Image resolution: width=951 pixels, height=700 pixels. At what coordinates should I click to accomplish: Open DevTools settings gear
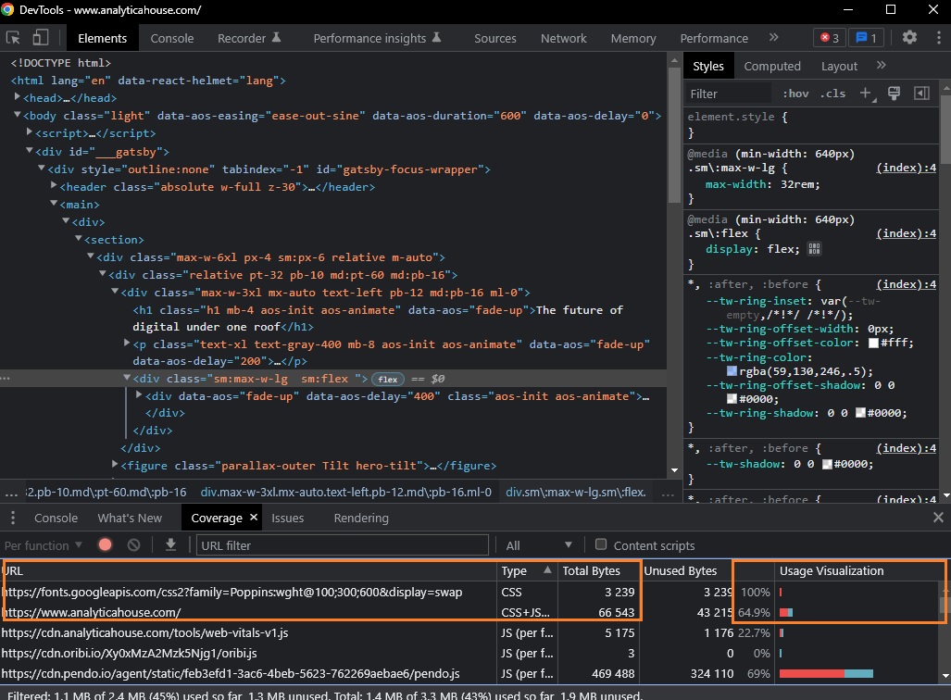point(909,38)
